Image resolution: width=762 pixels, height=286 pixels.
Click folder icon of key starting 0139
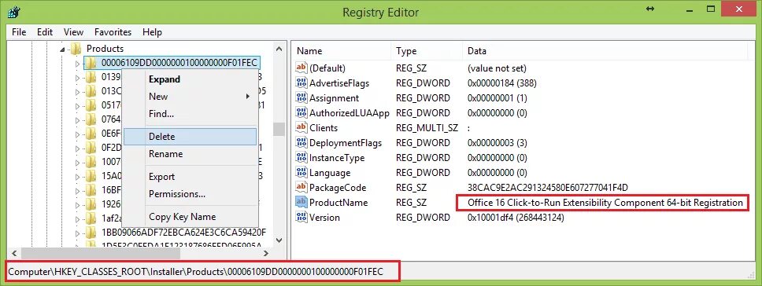(91, 77)
